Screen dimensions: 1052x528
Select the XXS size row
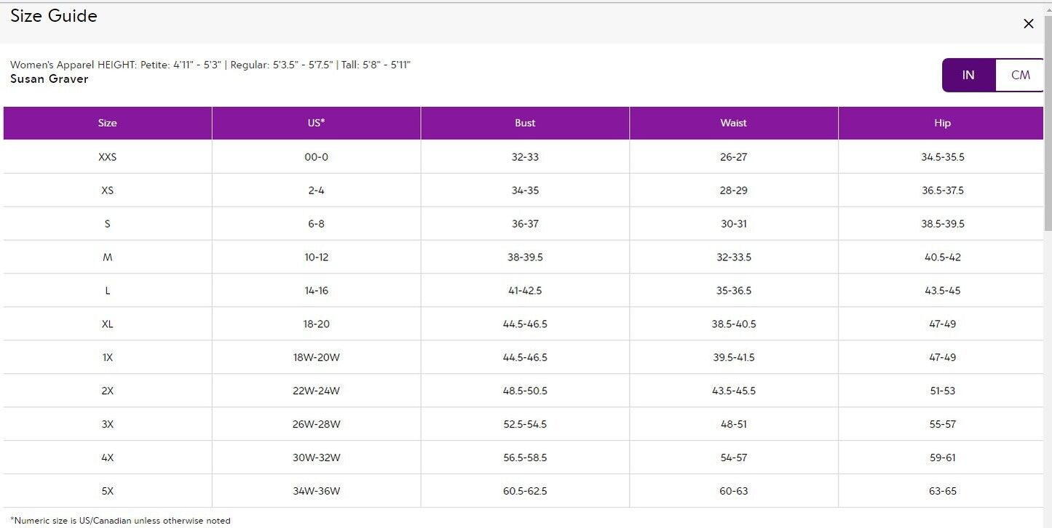523,156
